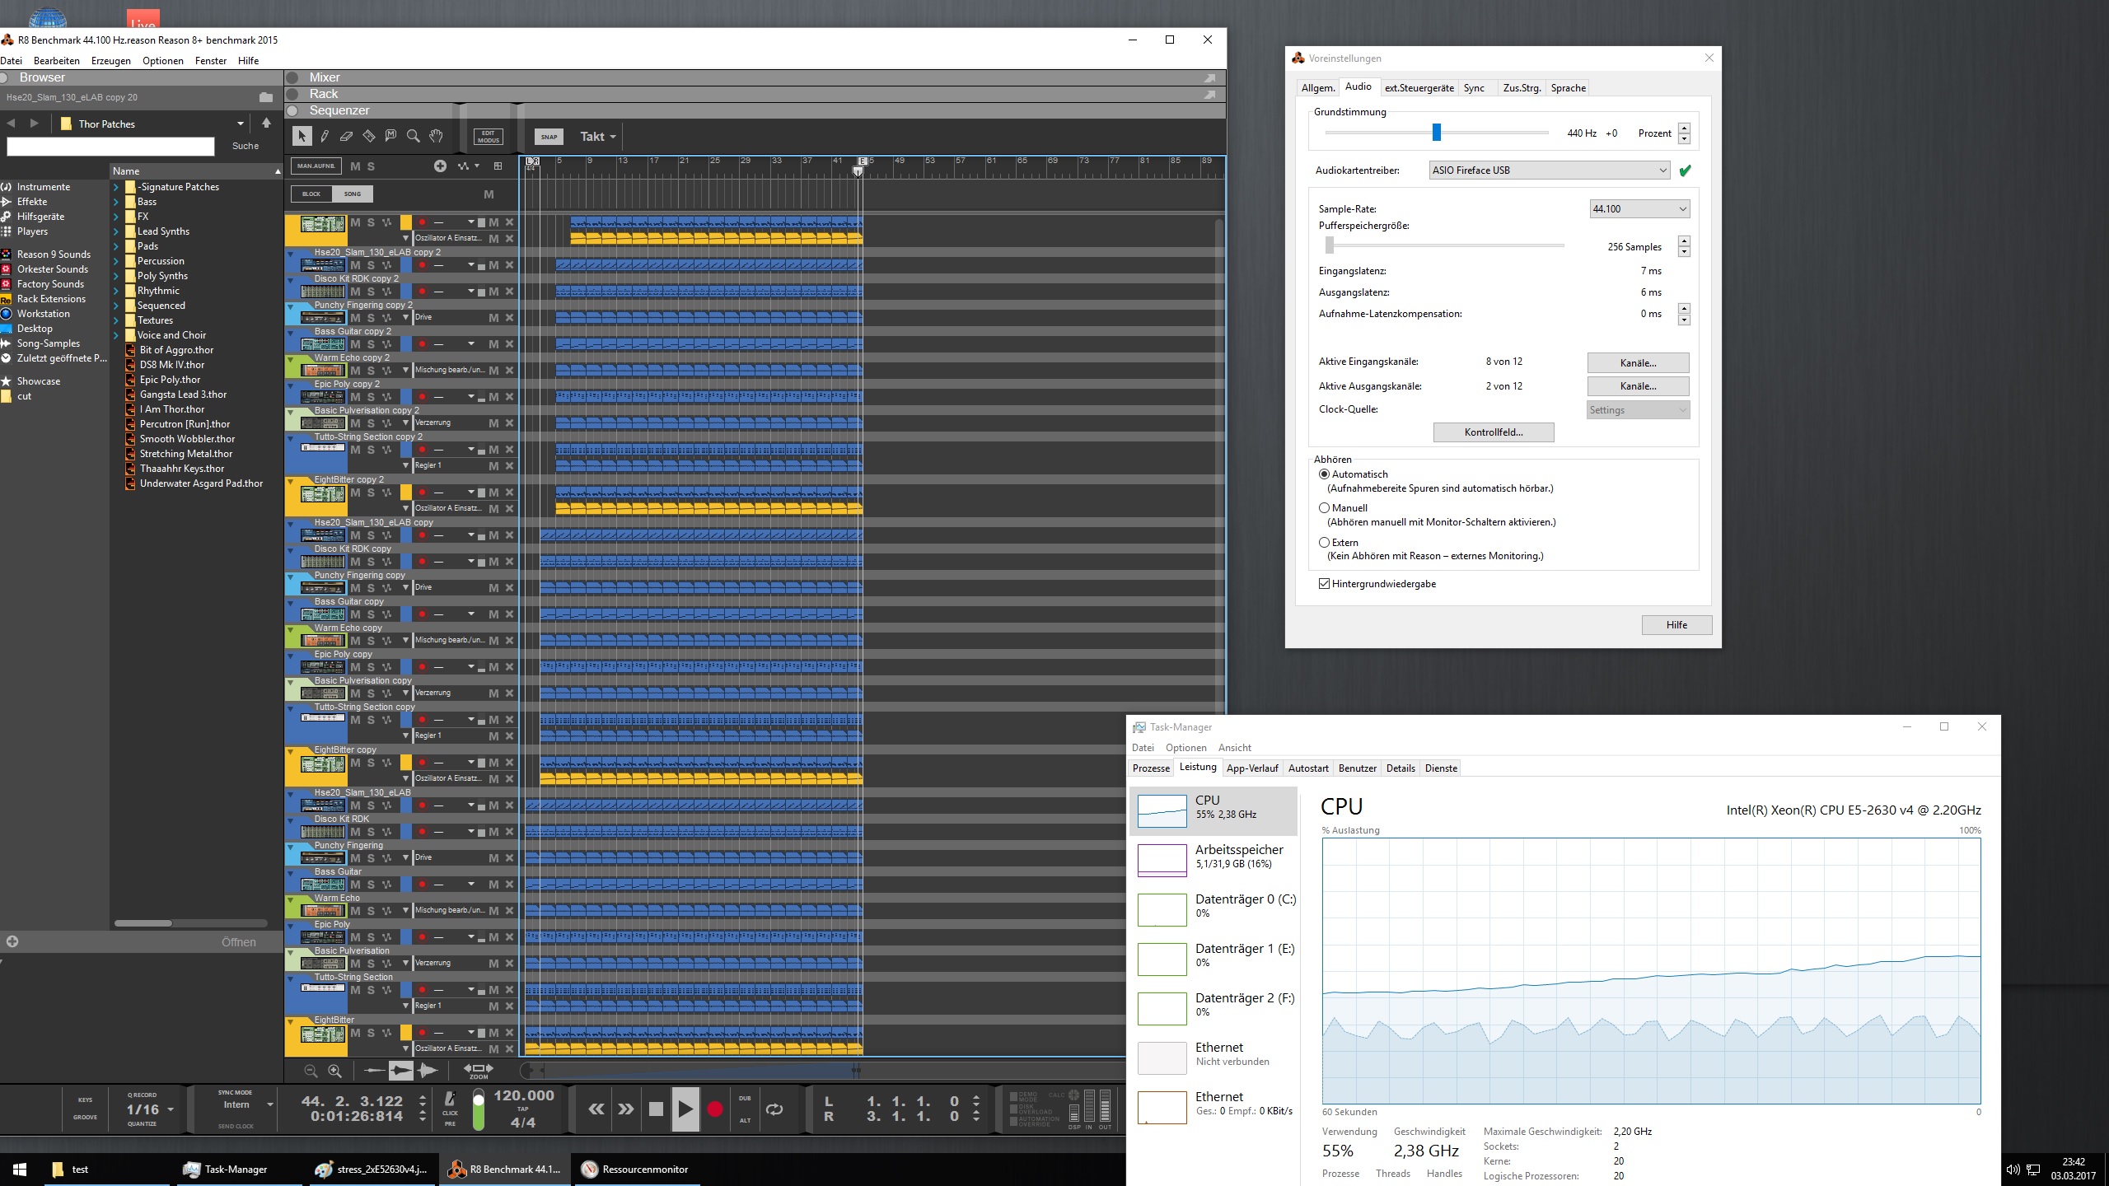Click the browser add list plus icon
This screenshot has width=2109, height=1186.
tap(12, 941)
